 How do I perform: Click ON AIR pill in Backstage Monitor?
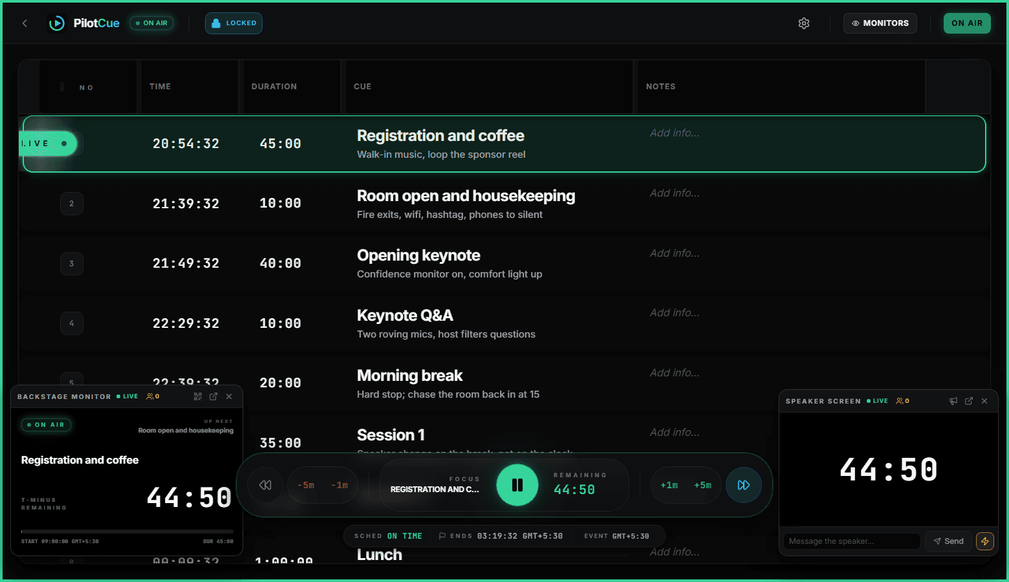click(47, 425)
